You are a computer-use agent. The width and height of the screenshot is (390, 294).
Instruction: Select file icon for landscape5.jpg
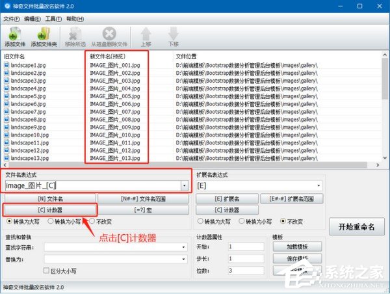pos(6,96)
